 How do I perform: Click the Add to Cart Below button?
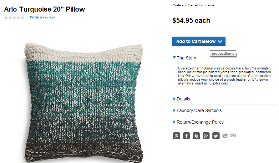199,41
